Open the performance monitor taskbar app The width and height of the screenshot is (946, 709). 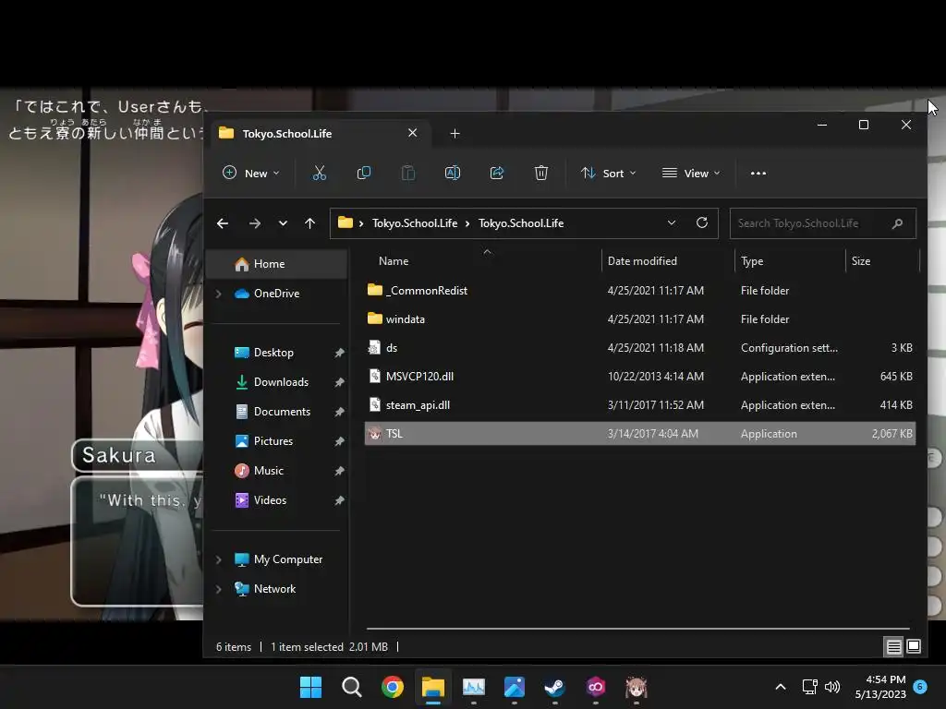[x=474, y=687]
